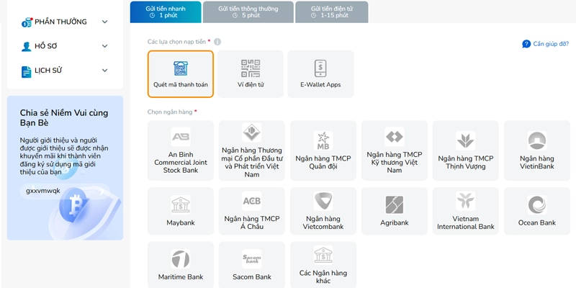Click the Ocean Bank swirl logo
This screenshot has height=288, width=576.
point(537,205)
